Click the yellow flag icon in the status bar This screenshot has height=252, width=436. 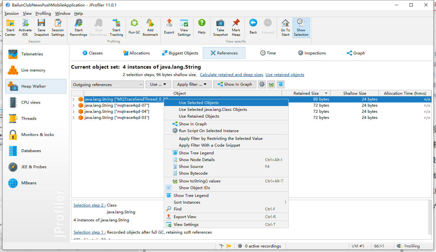[x=229, y=246]
